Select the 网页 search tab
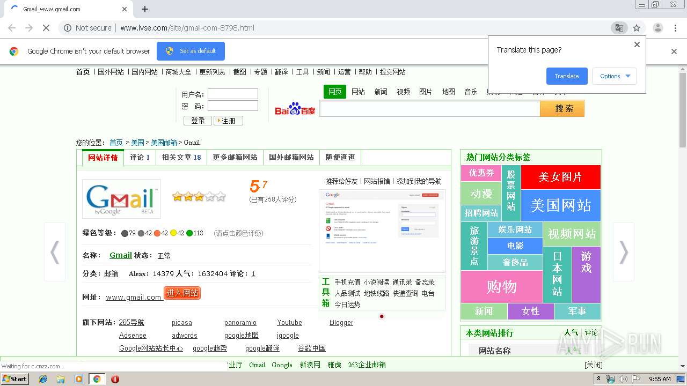The height and width of the screenshot is (386, 687). coord(335,92)
